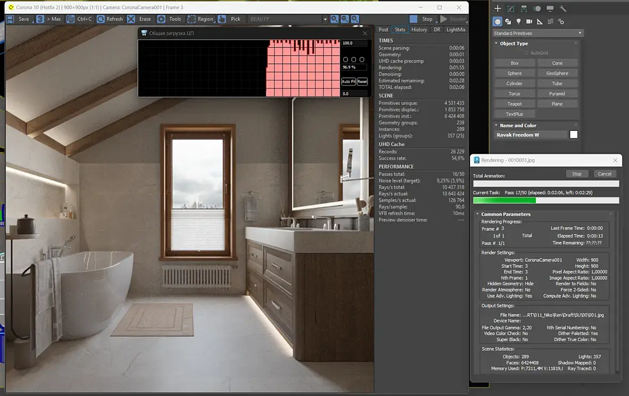Viewport: 629px width, 396px height.
Task: Click the Current Task green progress bar
Action: point(546,200)
